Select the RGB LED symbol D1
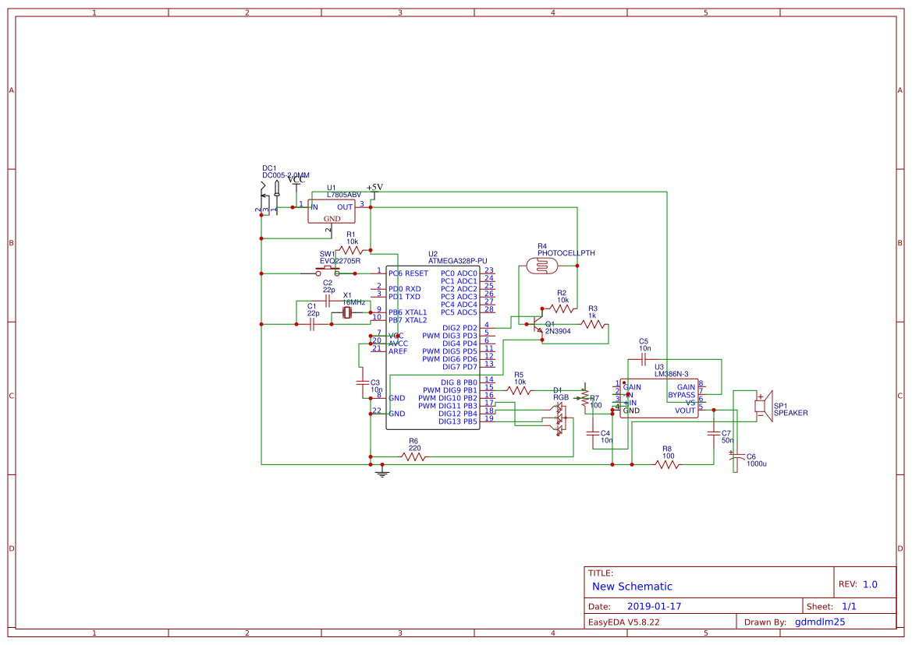The width and height of the screenshot is (912, 645). point(558,417)
